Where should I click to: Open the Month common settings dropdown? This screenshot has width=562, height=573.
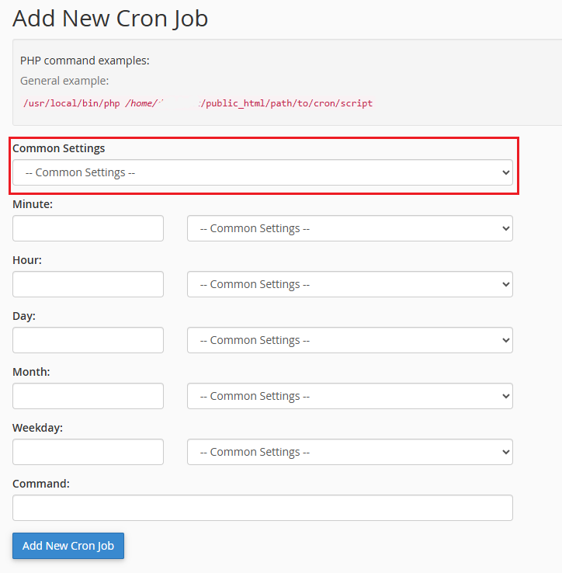click(x=349, y=396)
